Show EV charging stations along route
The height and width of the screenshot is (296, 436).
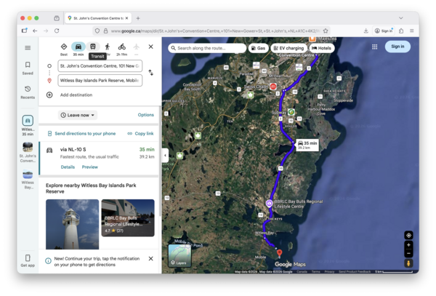point(289,48)
